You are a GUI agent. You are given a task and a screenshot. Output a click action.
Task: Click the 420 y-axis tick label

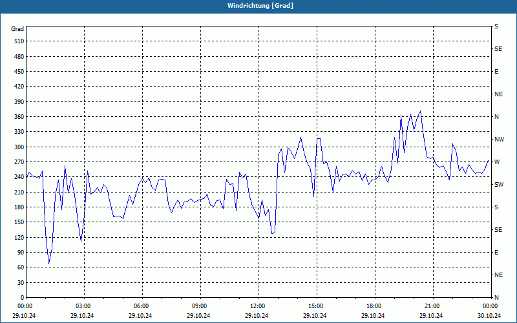tap(19, 87)
